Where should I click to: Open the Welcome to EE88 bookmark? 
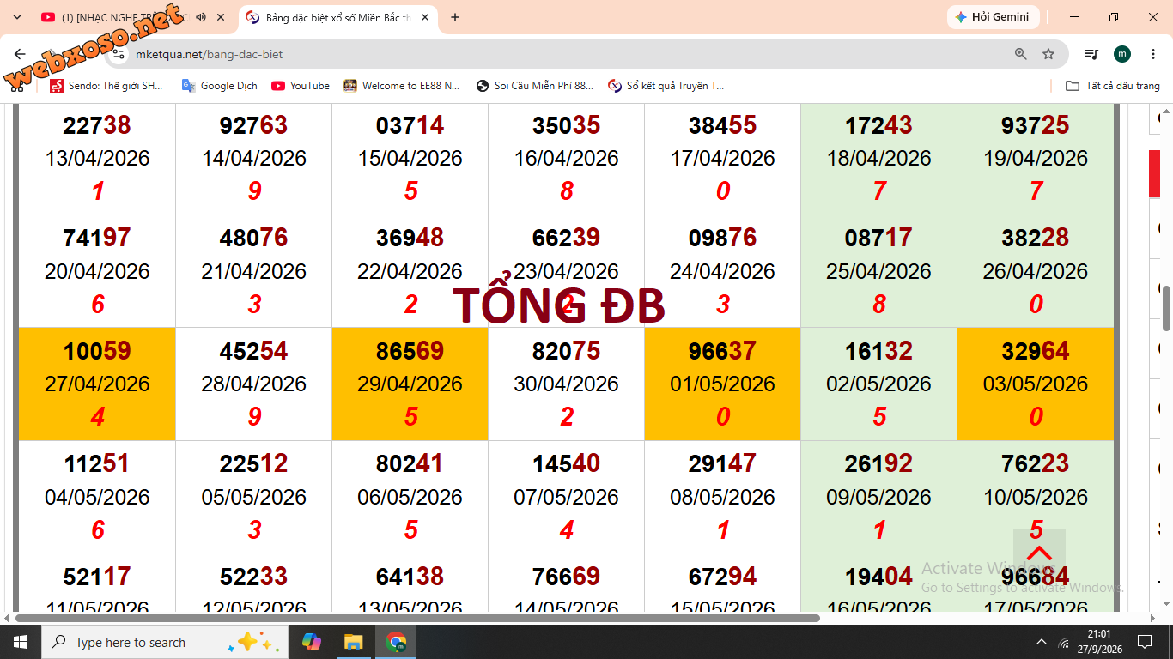pyautogui.click(x=402, y=86)
